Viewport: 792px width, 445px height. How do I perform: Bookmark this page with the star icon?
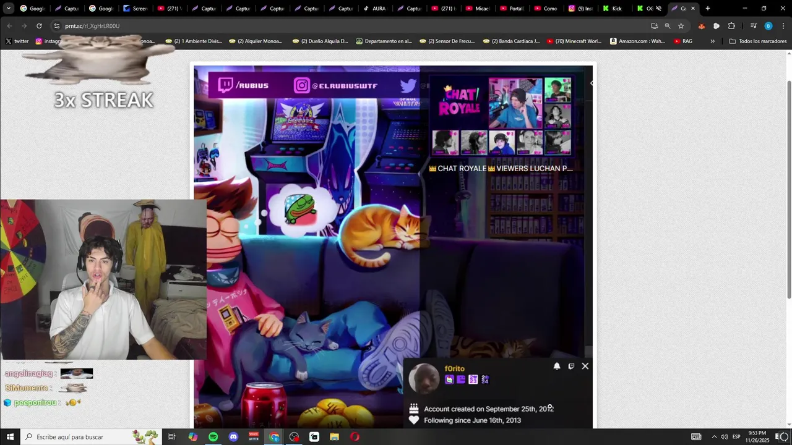pos(681,26)
